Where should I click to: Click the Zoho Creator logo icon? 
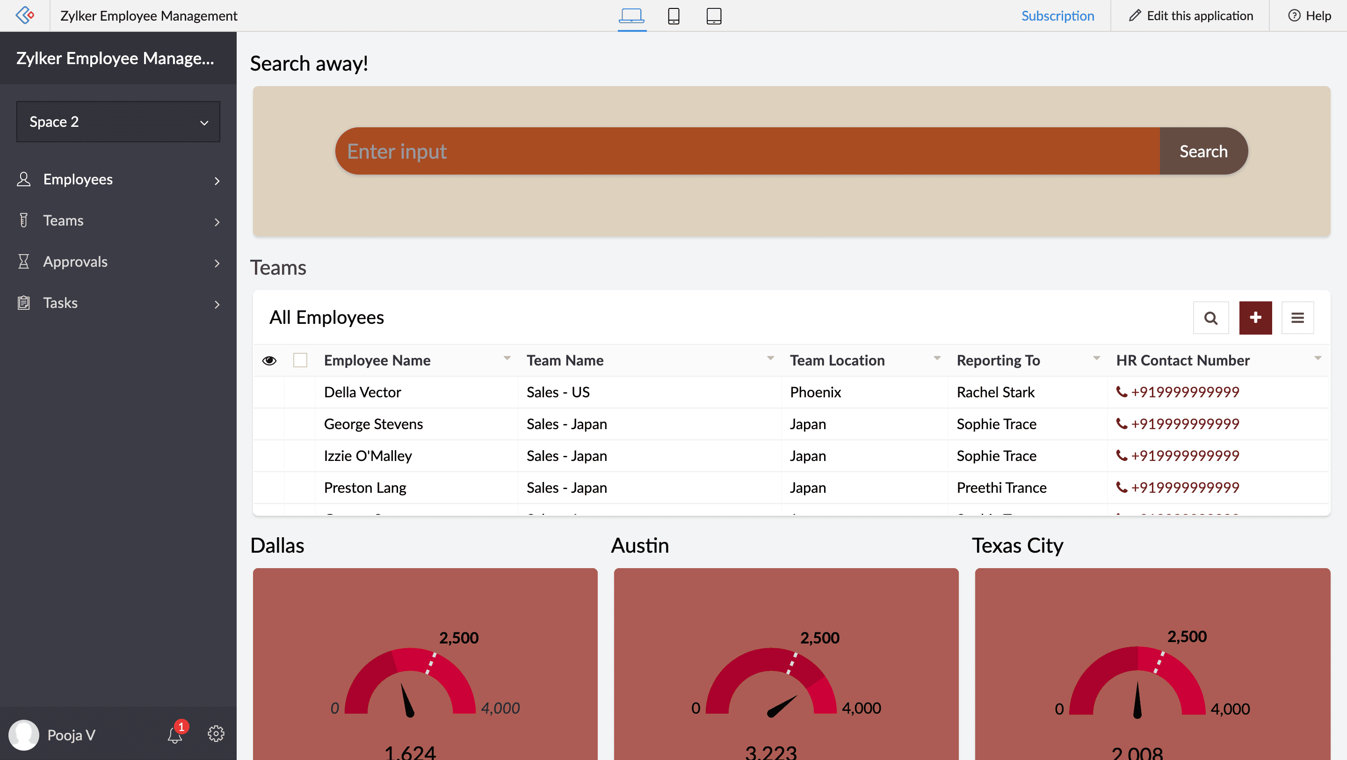[x=25, y=15]
